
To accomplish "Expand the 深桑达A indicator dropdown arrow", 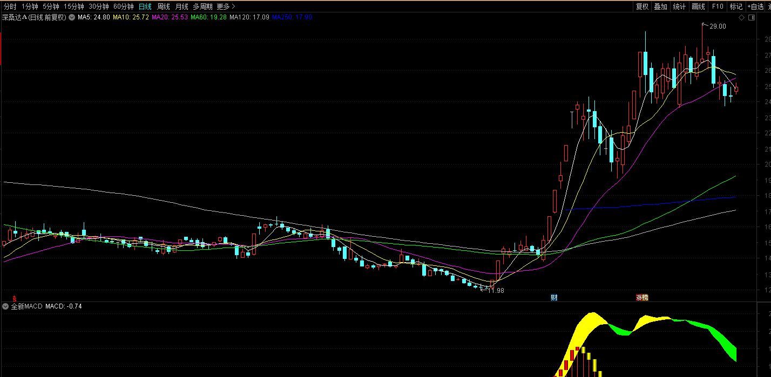I will pyautogui.click(x=72, y=17).
